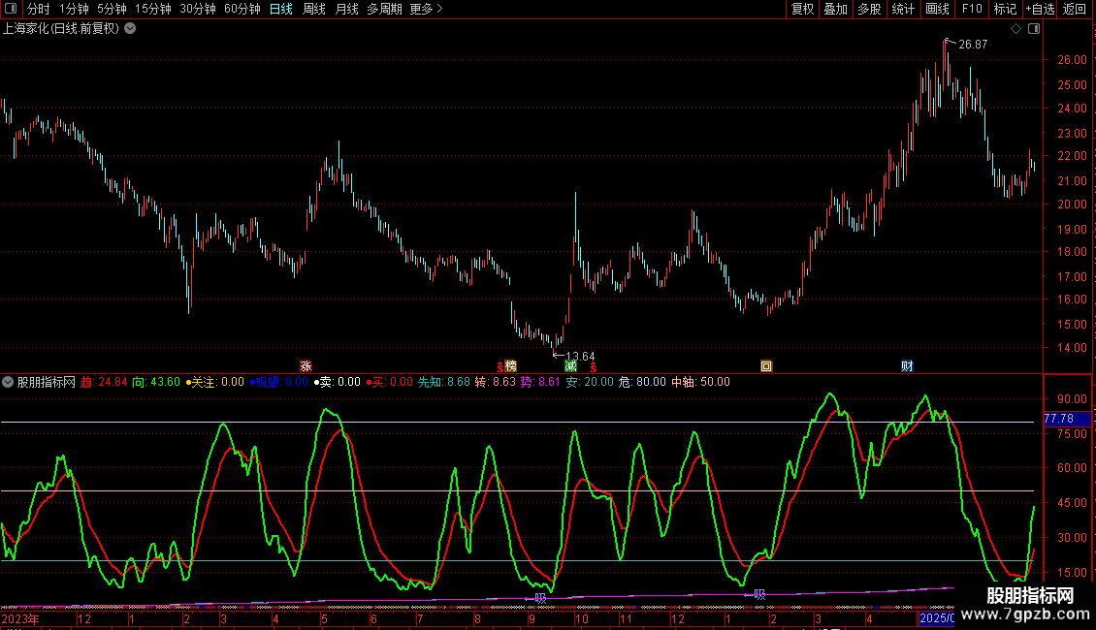Click the 2023年 date axis label

pyautogui.click(x=20, y=618)
